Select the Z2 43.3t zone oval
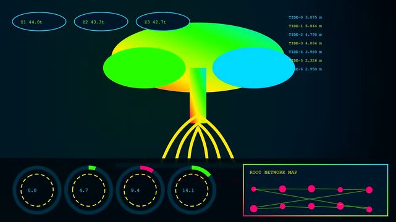Image resolution: width=396 pixels, height=222 pixels. [x=101, y=22]
